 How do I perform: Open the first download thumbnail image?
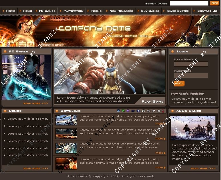(x=66, y=120)
